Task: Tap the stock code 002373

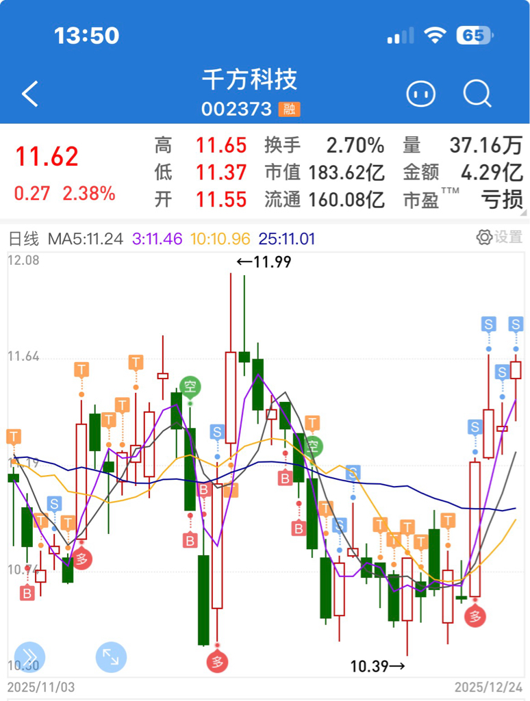Action: [x=236, y=109]
